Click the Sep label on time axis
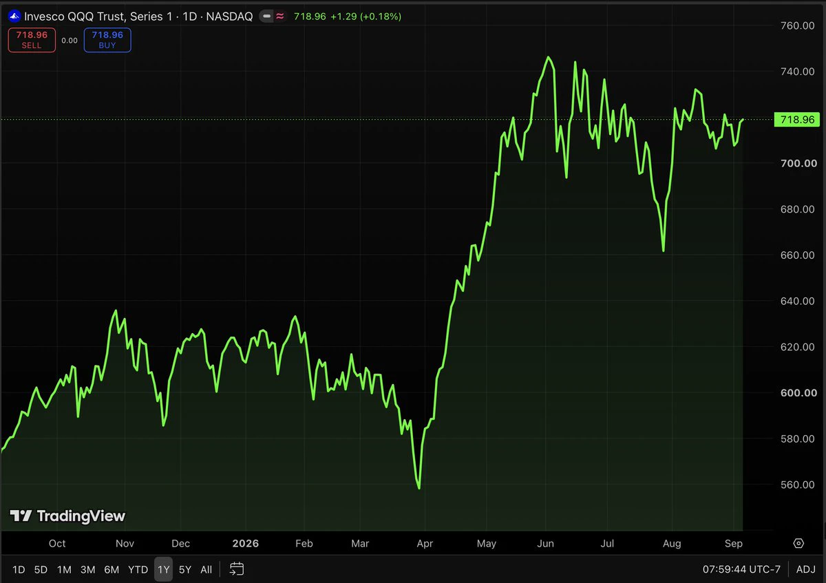The image size is (826, 583). tap(734, 543)
